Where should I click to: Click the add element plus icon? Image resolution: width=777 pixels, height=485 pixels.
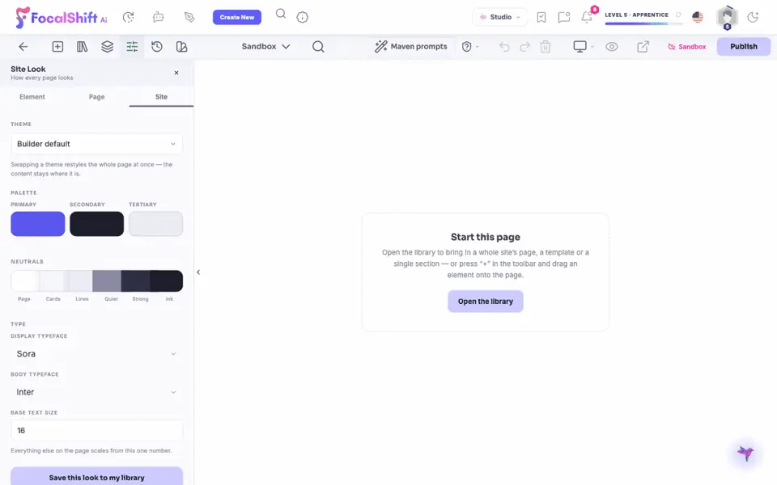(57, 47)
